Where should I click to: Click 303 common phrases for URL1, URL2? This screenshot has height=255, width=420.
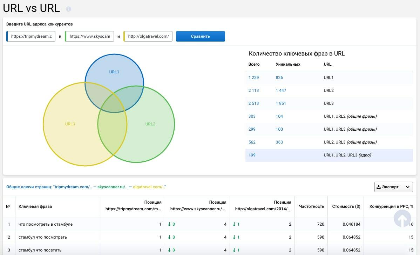click(252, 116)
